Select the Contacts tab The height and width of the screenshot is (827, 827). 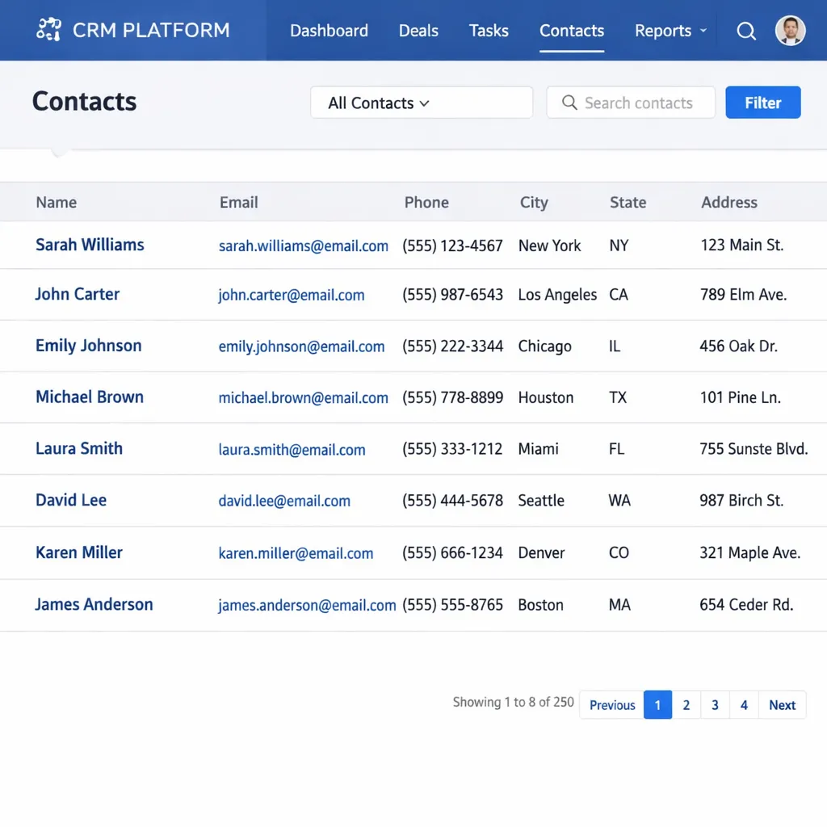point(571,31)
